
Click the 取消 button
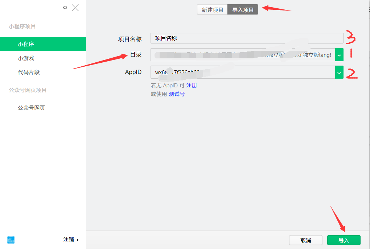305,240
